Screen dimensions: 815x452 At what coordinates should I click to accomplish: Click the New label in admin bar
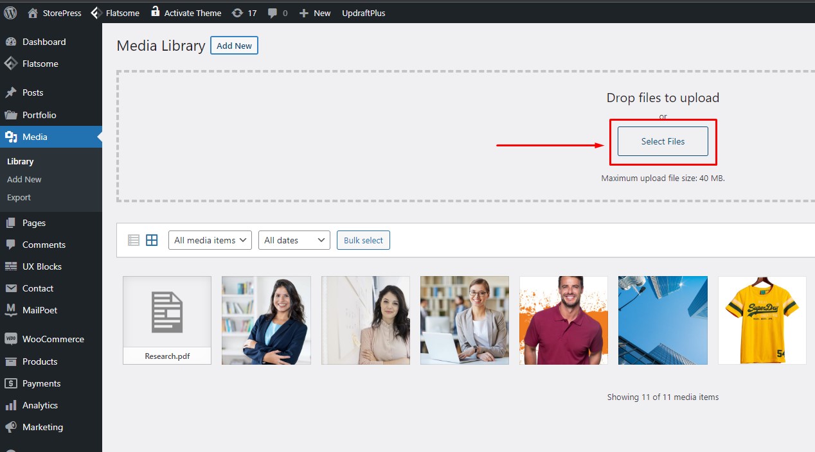(322, 13)
